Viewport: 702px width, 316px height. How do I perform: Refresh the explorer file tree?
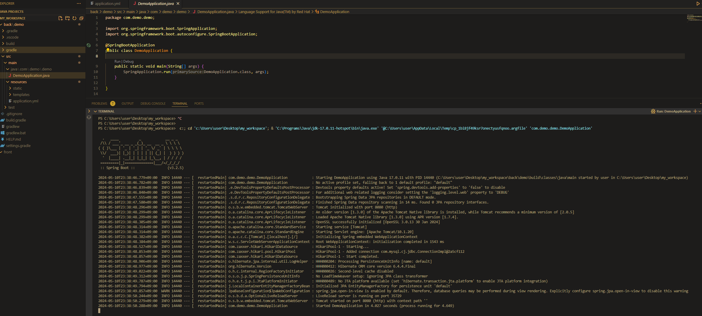(x=74, y=18)
